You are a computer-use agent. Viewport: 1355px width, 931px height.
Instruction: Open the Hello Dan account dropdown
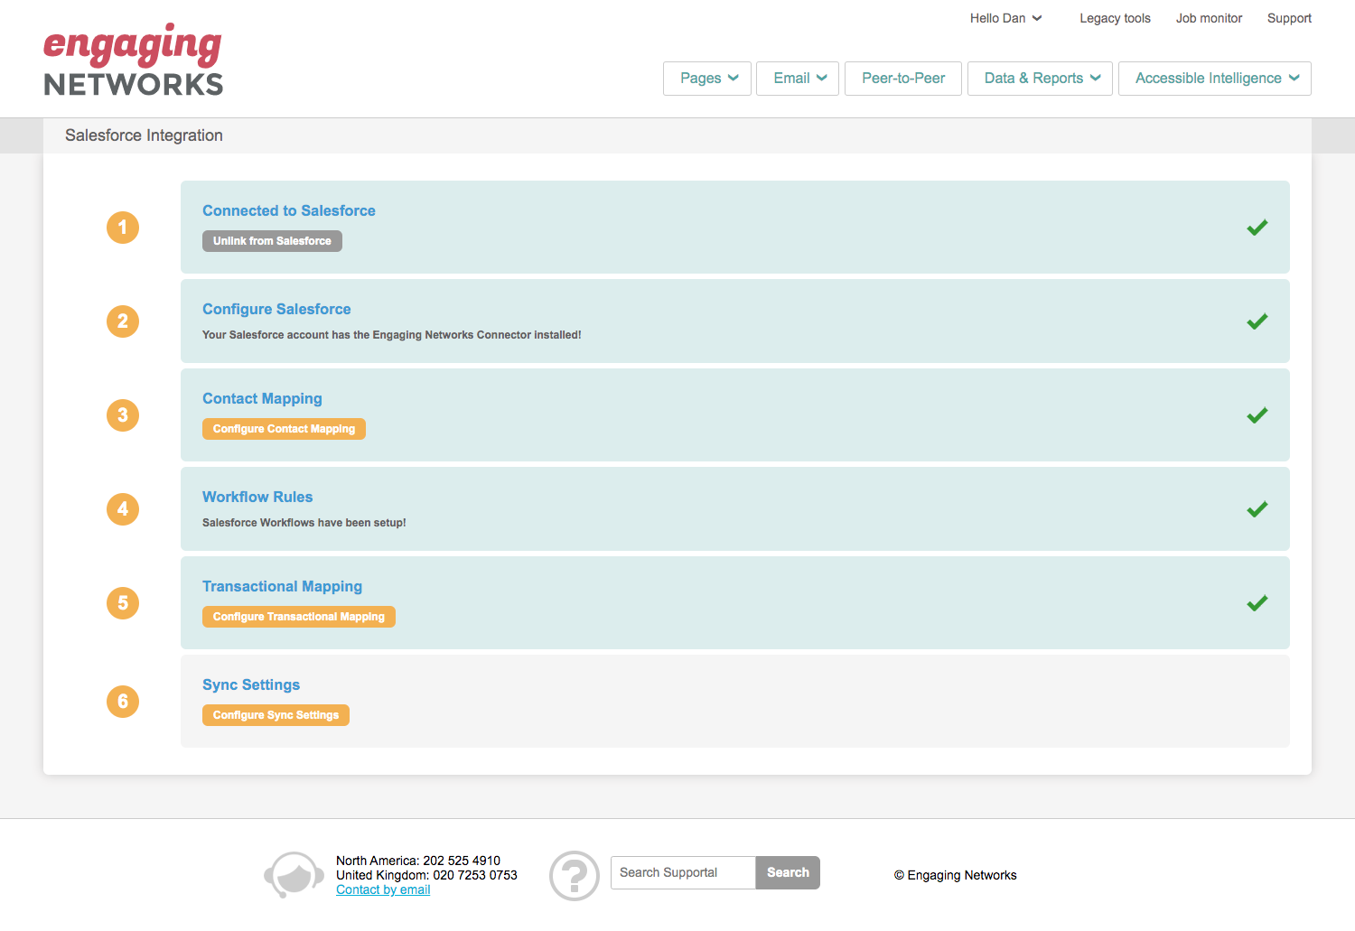[x=1005, y=18]
